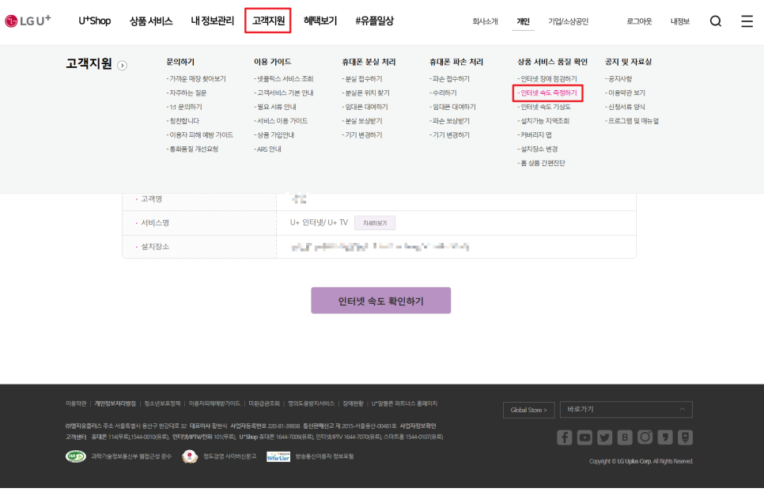Viewport: 764px width, 496px height.
Task: Open the hamburger menu icon
Action: [x=747, y=21]
